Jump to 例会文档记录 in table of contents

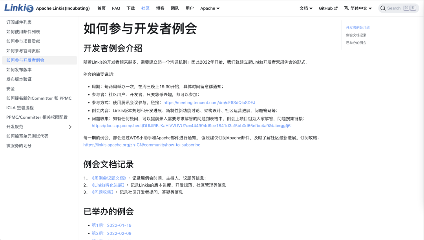[x=356, y=35]
